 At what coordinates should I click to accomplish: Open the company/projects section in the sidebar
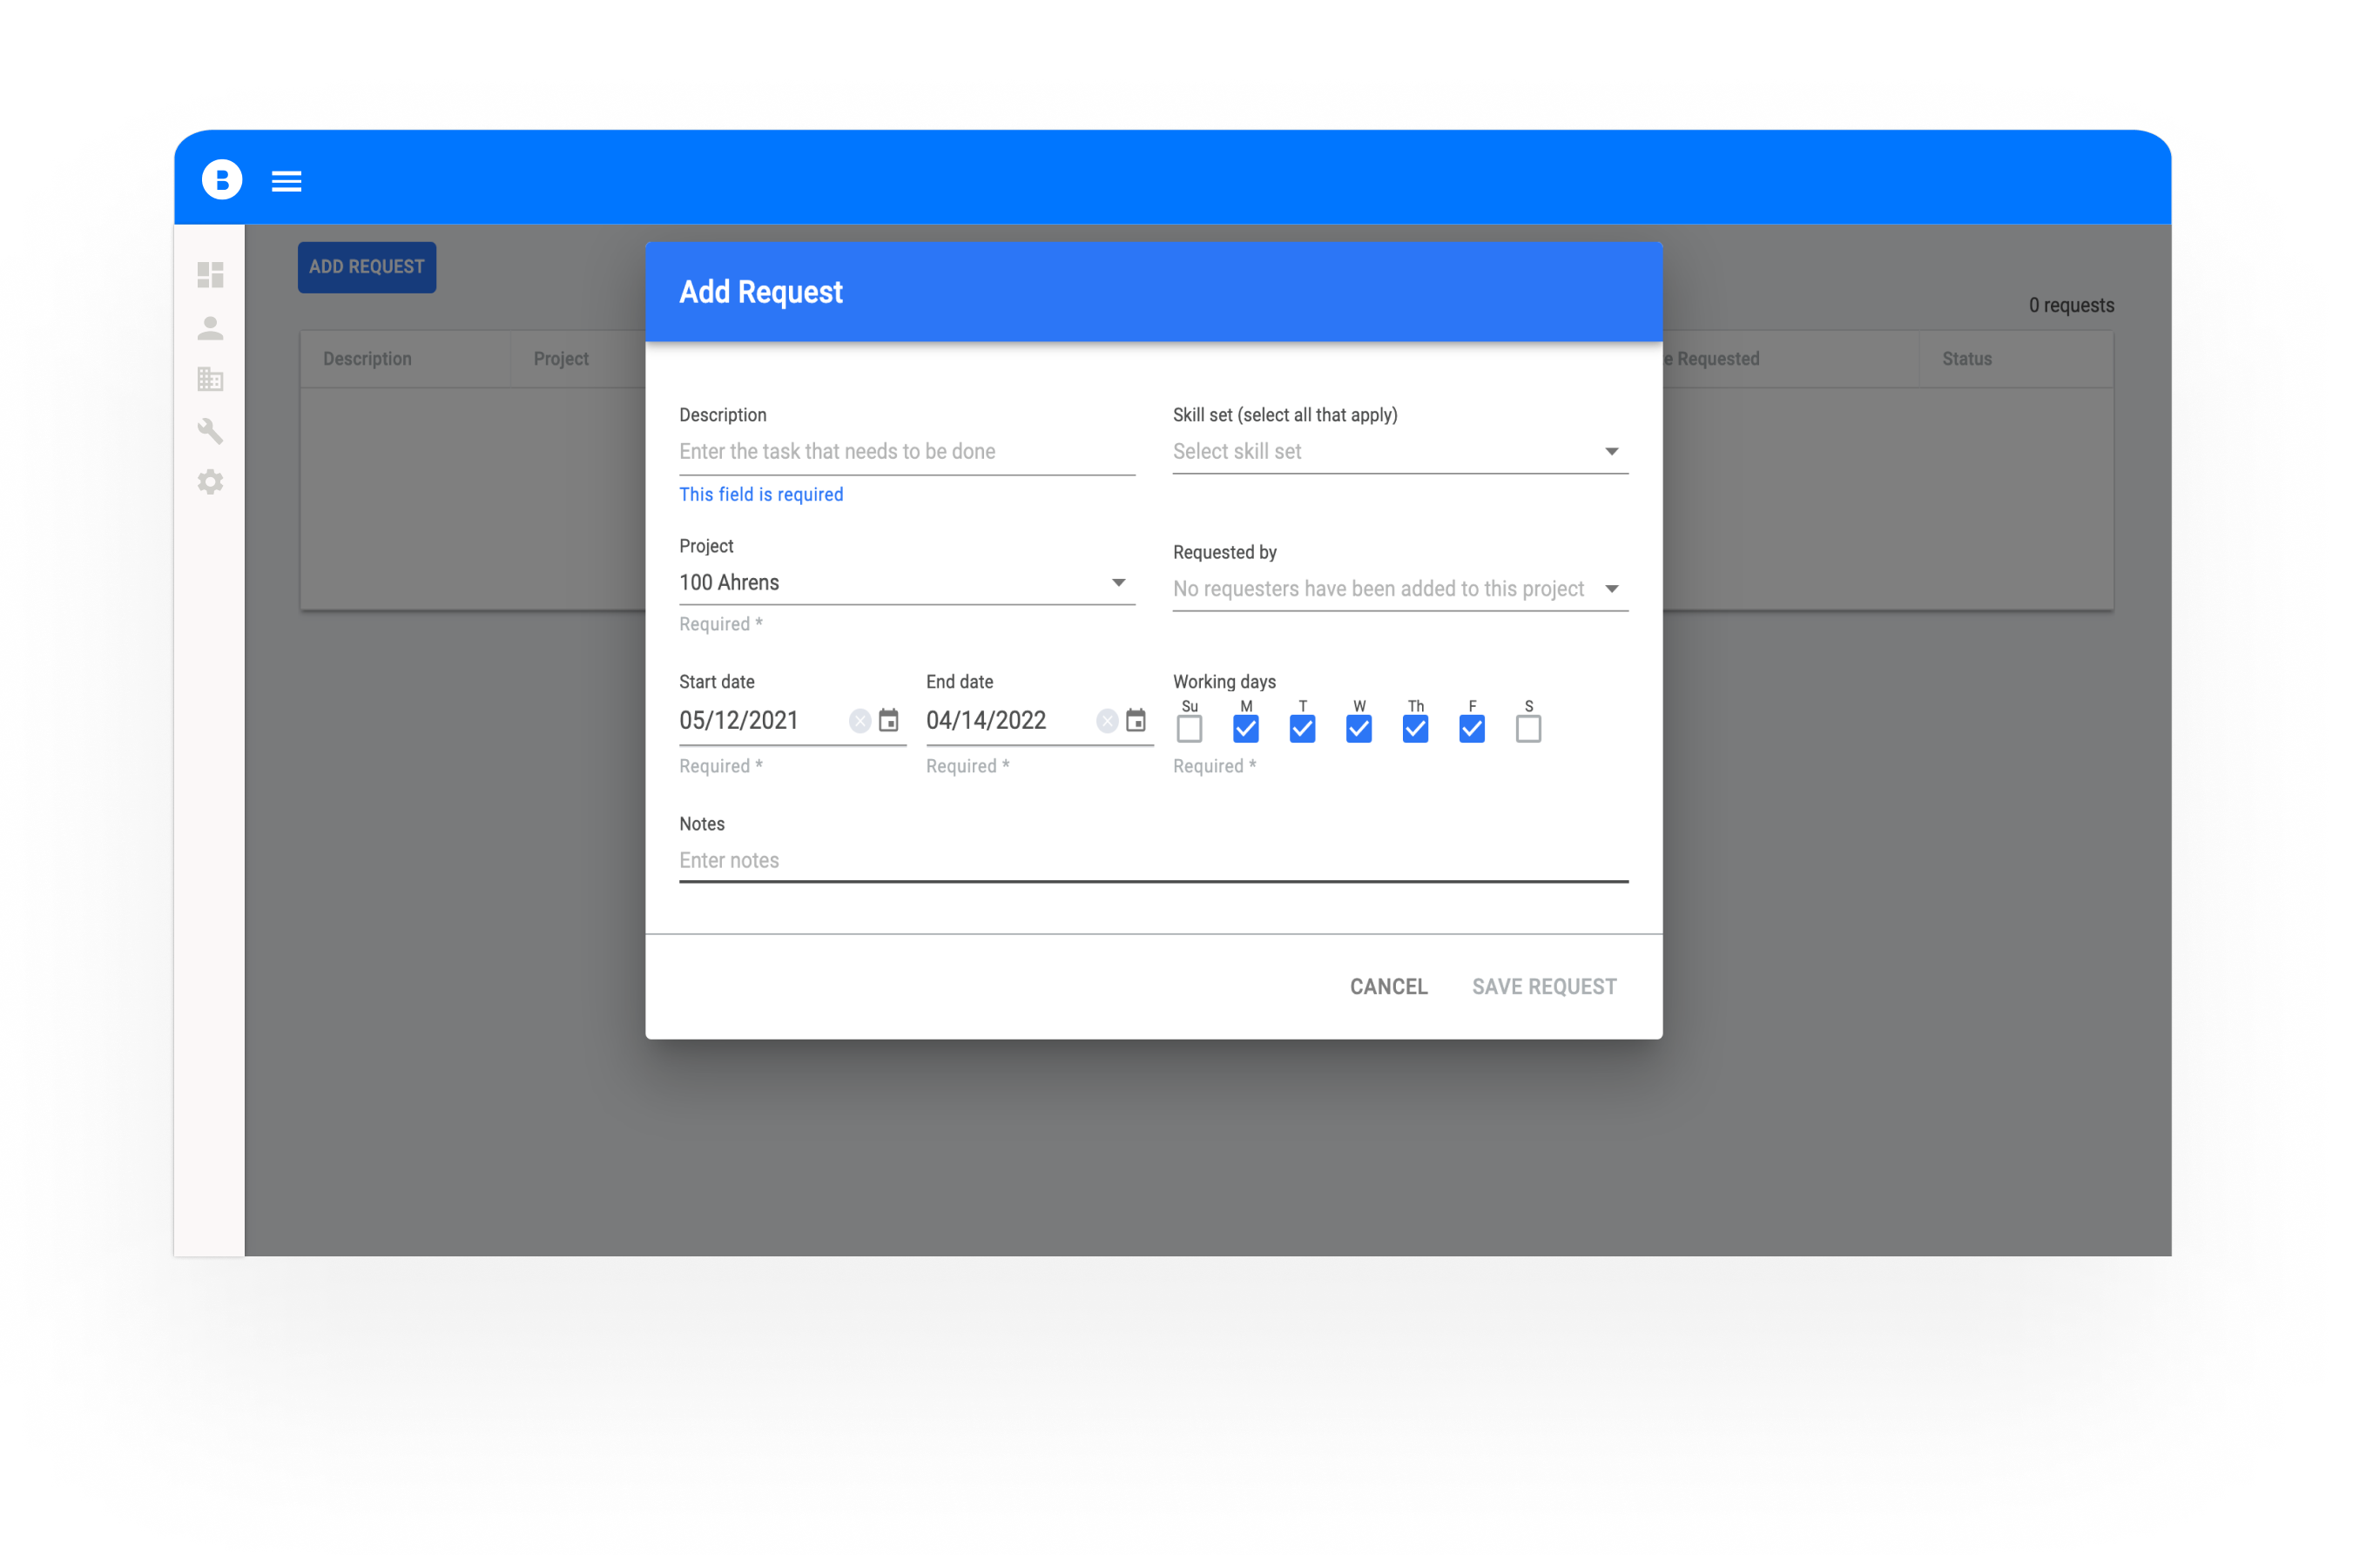pos(210,379)
